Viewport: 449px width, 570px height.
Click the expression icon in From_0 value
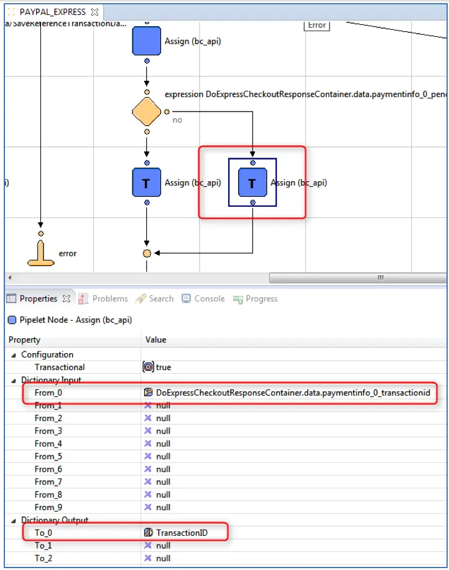[x=148, y=392]
